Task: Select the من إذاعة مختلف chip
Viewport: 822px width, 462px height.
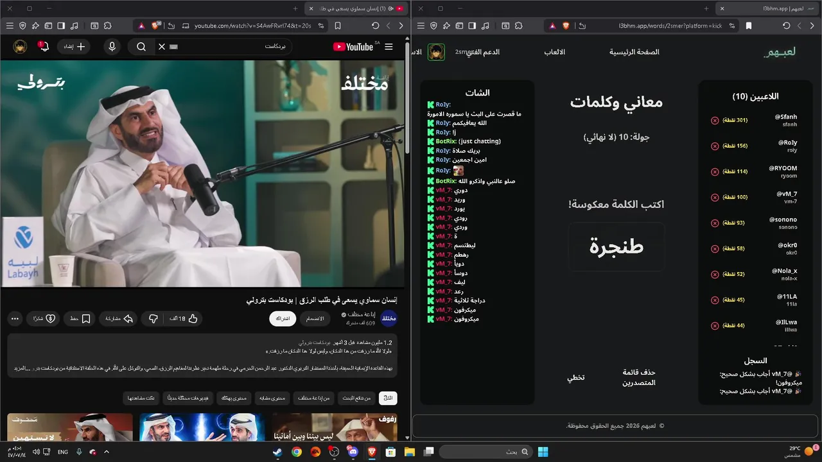Action: click(x=313, y=398)
